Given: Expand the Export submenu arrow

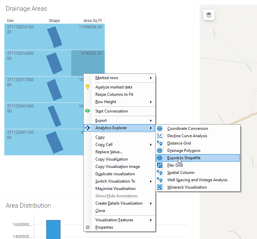Looking at the screenshot, I should (x=151, y=121).
